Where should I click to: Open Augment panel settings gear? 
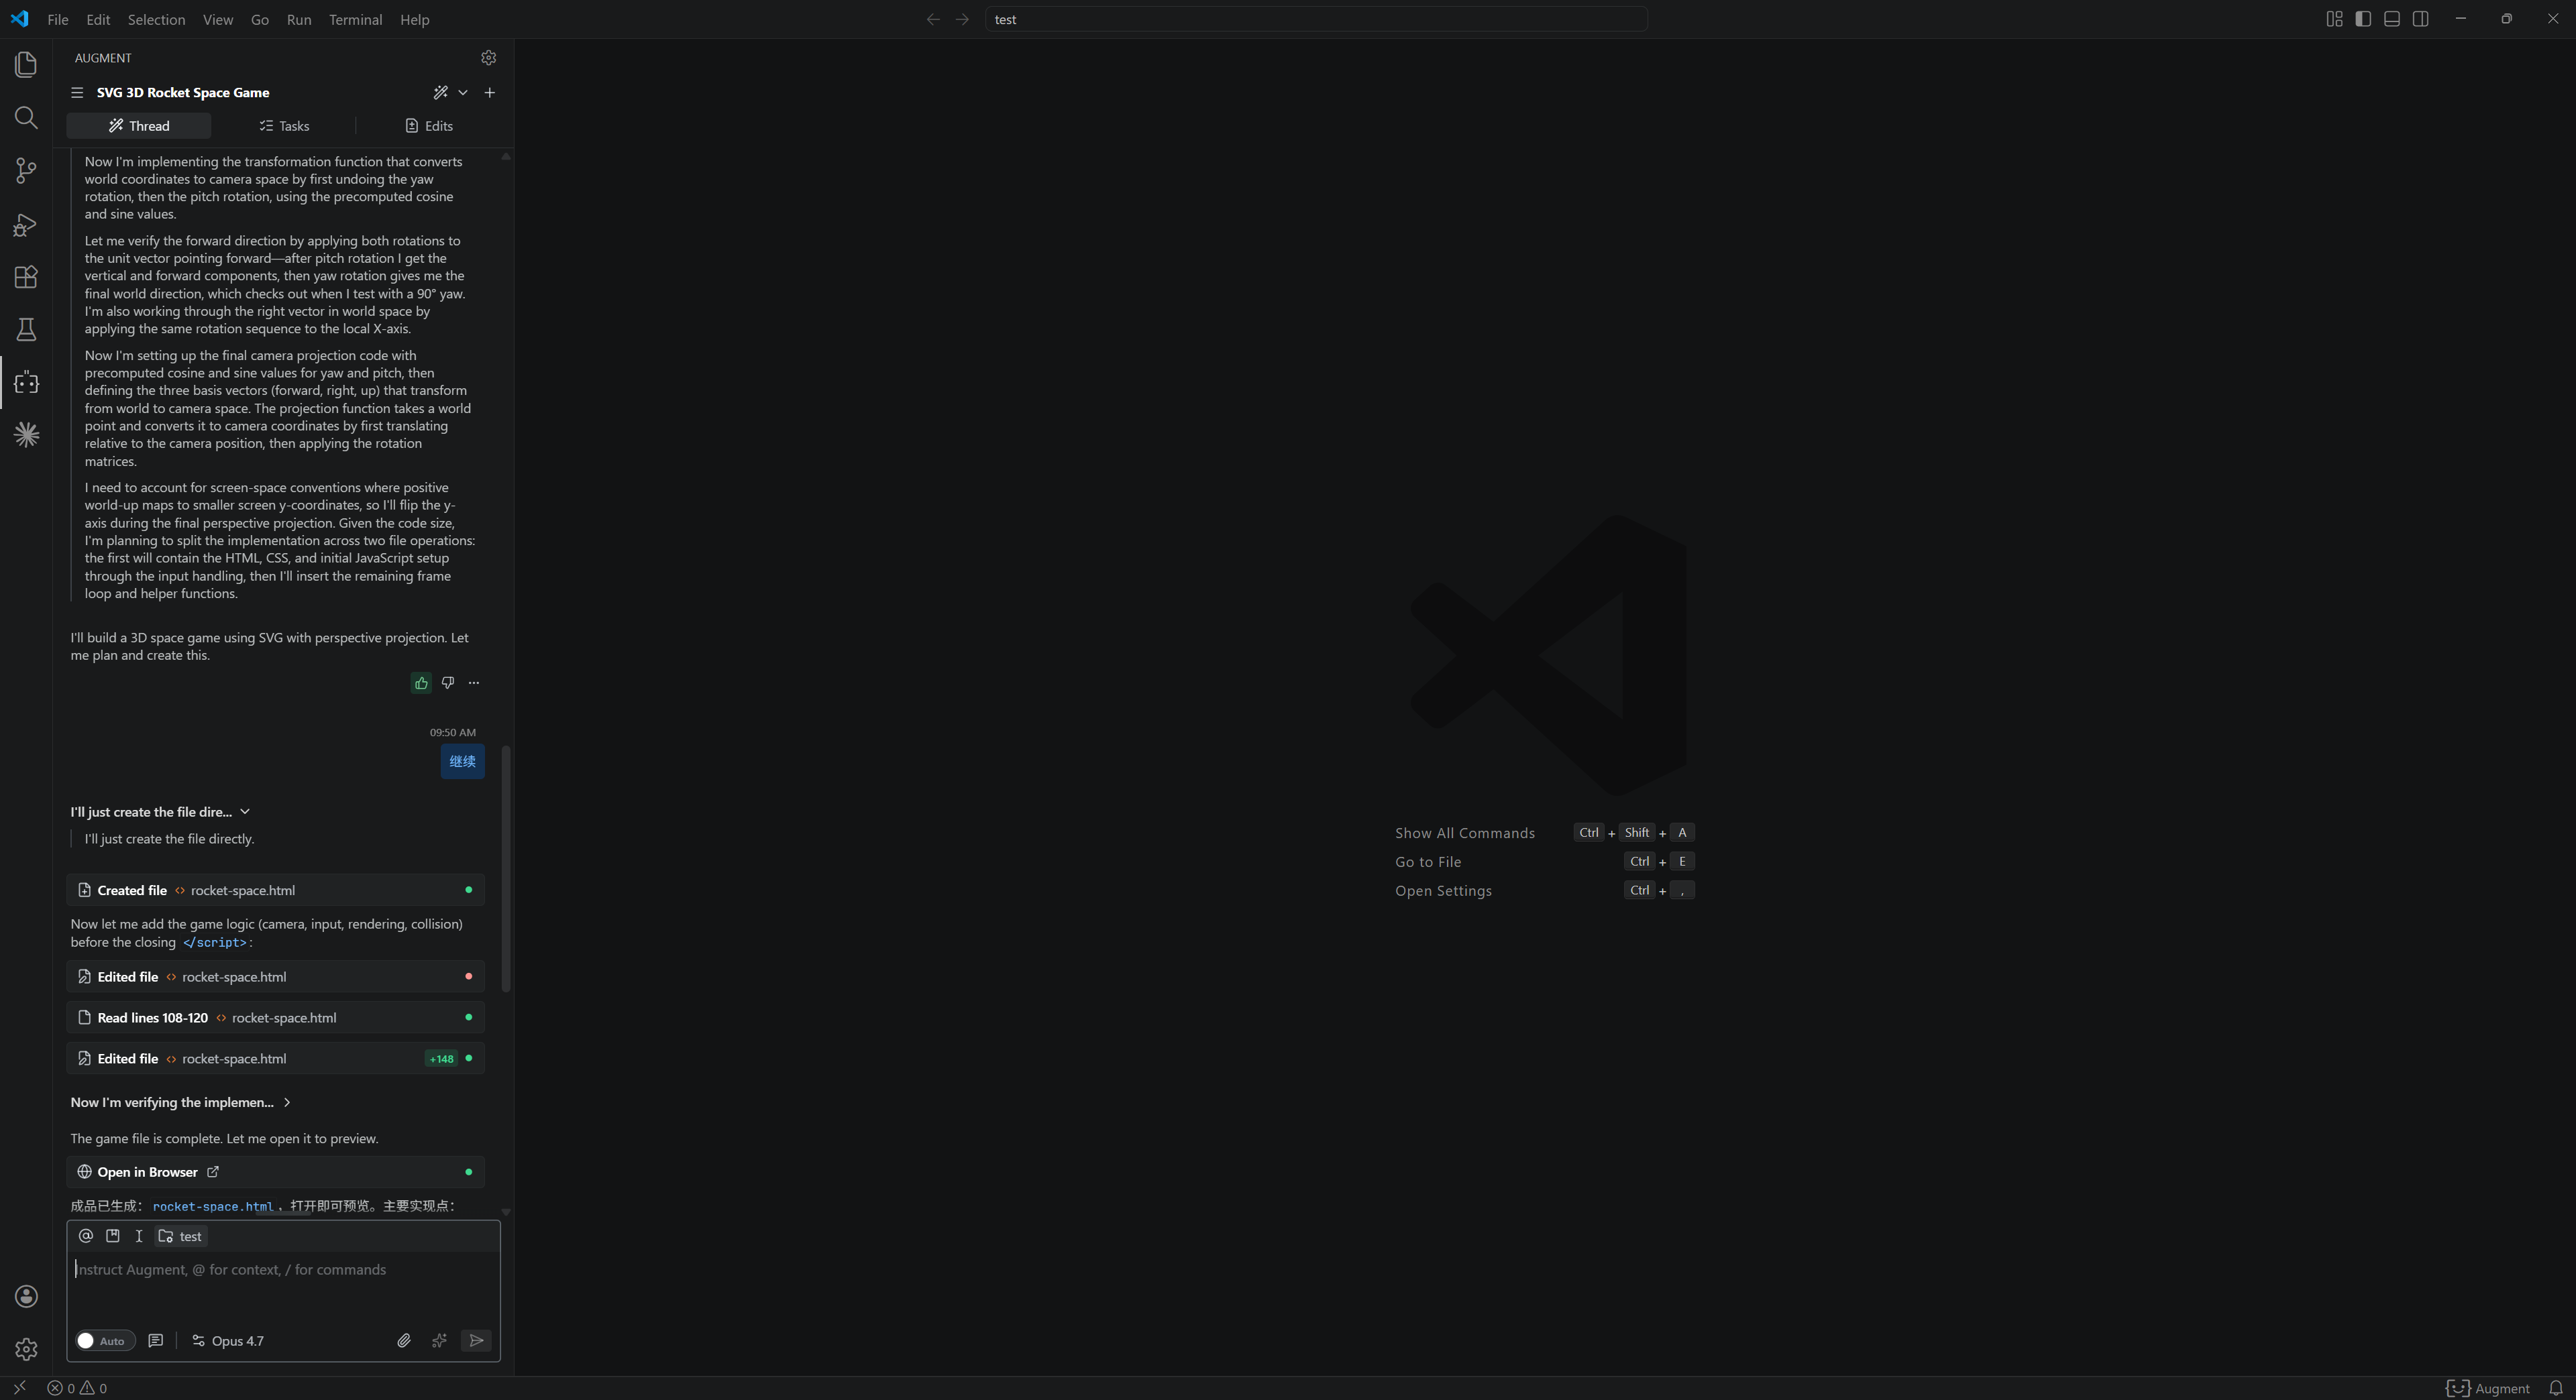[488, 58]
